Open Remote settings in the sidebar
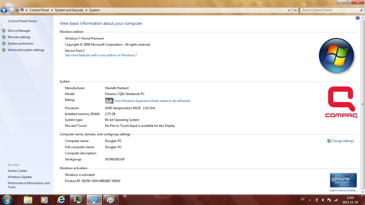Viewport: 365px width, 205px height. (x=19, y=37)
